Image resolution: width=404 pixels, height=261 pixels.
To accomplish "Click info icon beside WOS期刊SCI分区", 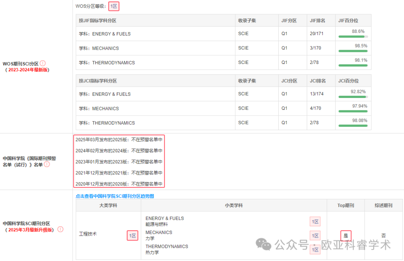I will pos(43,63).
